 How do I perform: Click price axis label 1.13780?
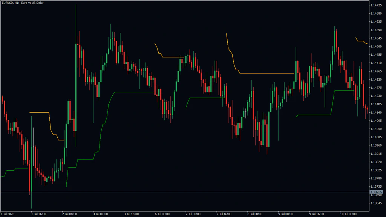[376, 178]
